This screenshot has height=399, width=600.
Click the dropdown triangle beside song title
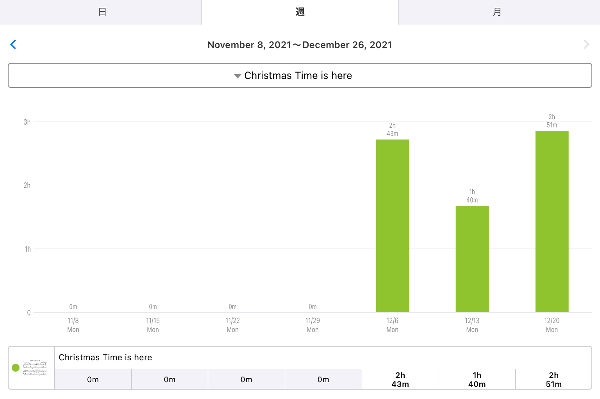point(237,76)
